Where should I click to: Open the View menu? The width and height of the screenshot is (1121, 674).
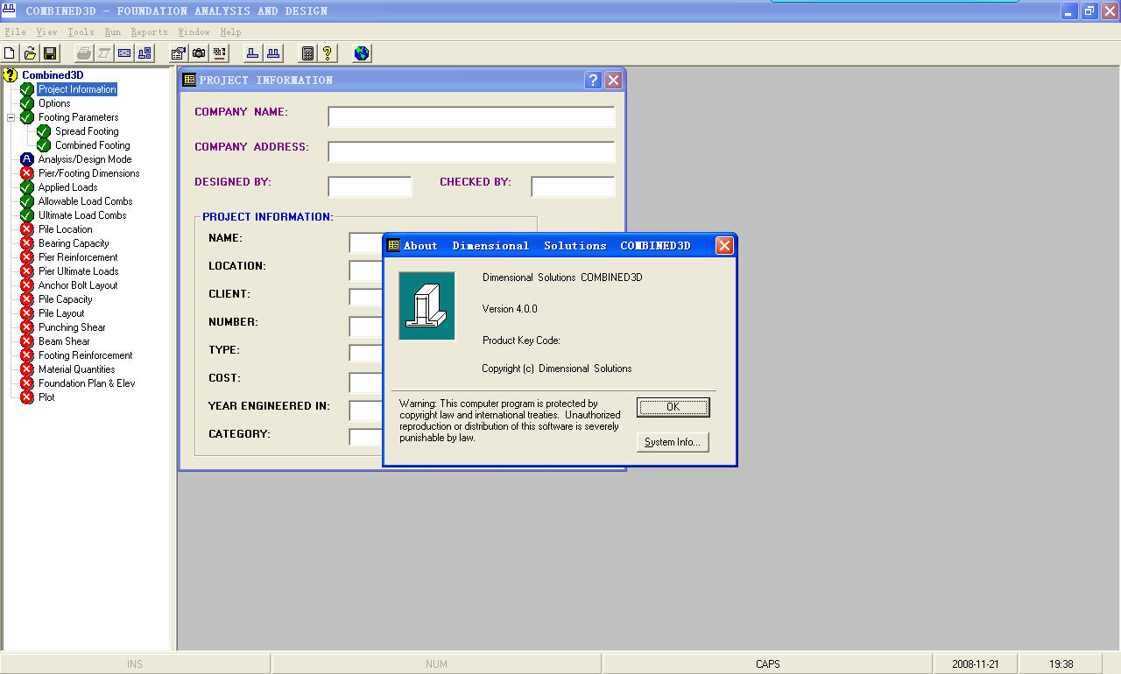click(46, 32)
